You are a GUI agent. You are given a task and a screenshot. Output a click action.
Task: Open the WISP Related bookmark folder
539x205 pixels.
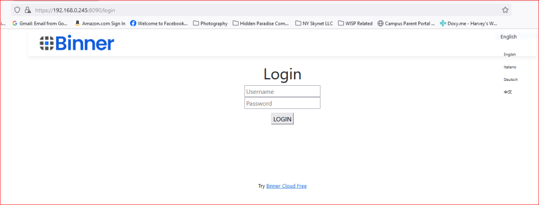[x=355, y=23]
